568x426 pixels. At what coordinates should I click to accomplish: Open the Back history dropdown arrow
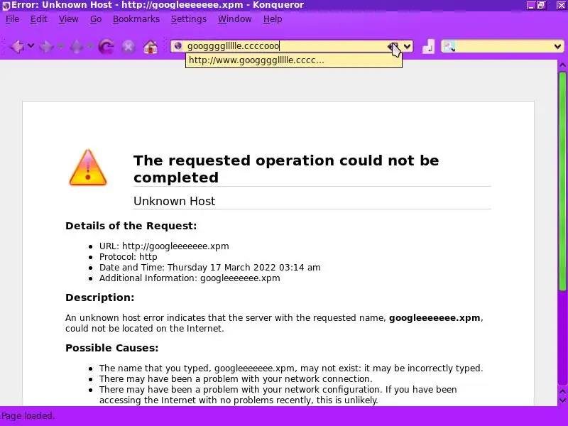[x=31, y=45]
